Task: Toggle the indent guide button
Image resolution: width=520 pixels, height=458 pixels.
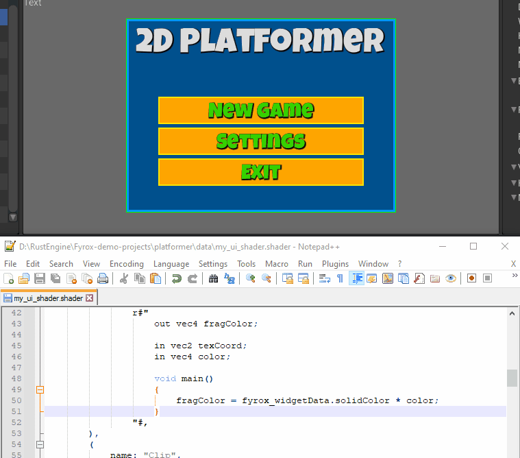Action: (356, 278)
